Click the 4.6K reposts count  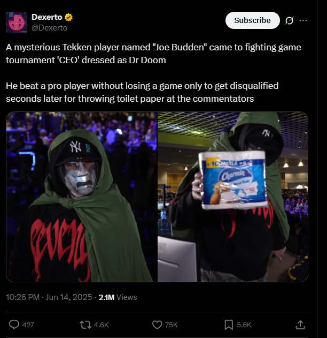(x=102, y=325)
